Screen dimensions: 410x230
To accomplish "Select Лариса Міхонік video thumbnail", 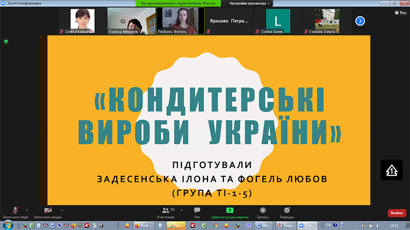I will click(131, 21).
